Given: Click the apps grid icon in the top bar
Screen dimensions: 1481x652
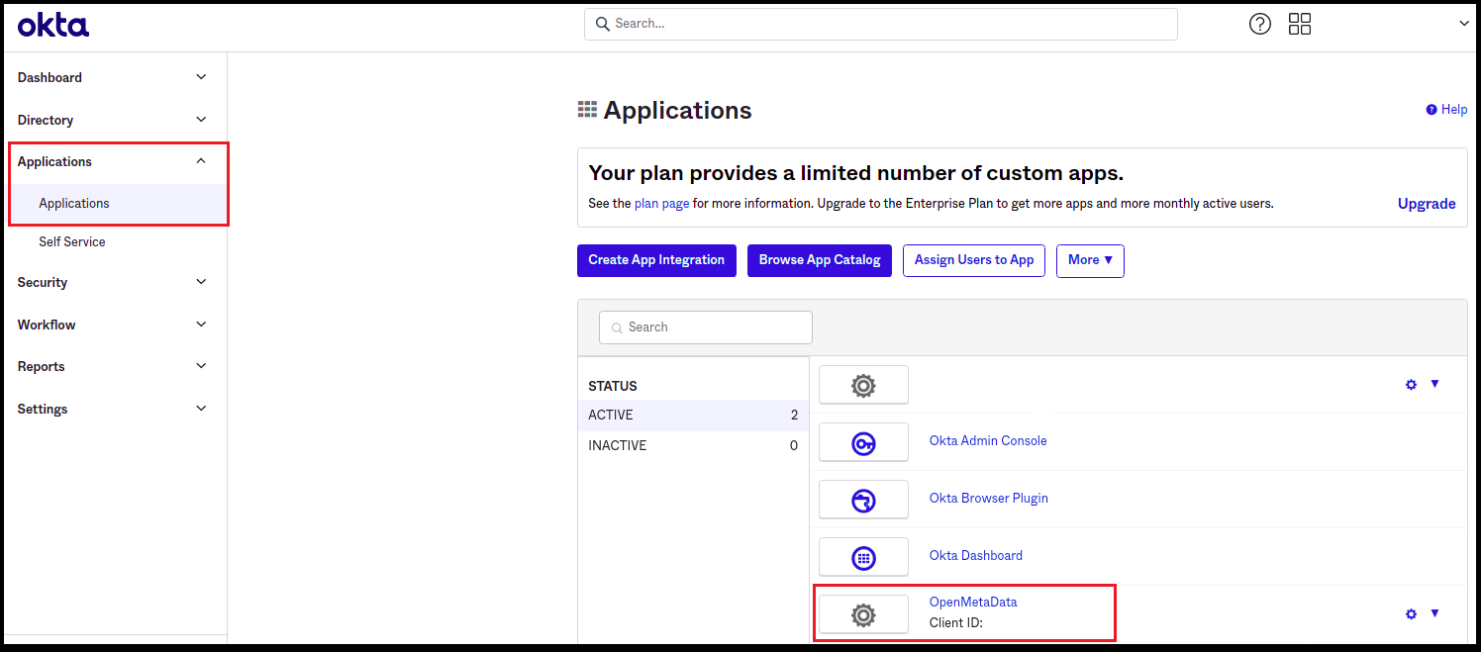Looking at the screenshot, I should [x=1299, y=23].
